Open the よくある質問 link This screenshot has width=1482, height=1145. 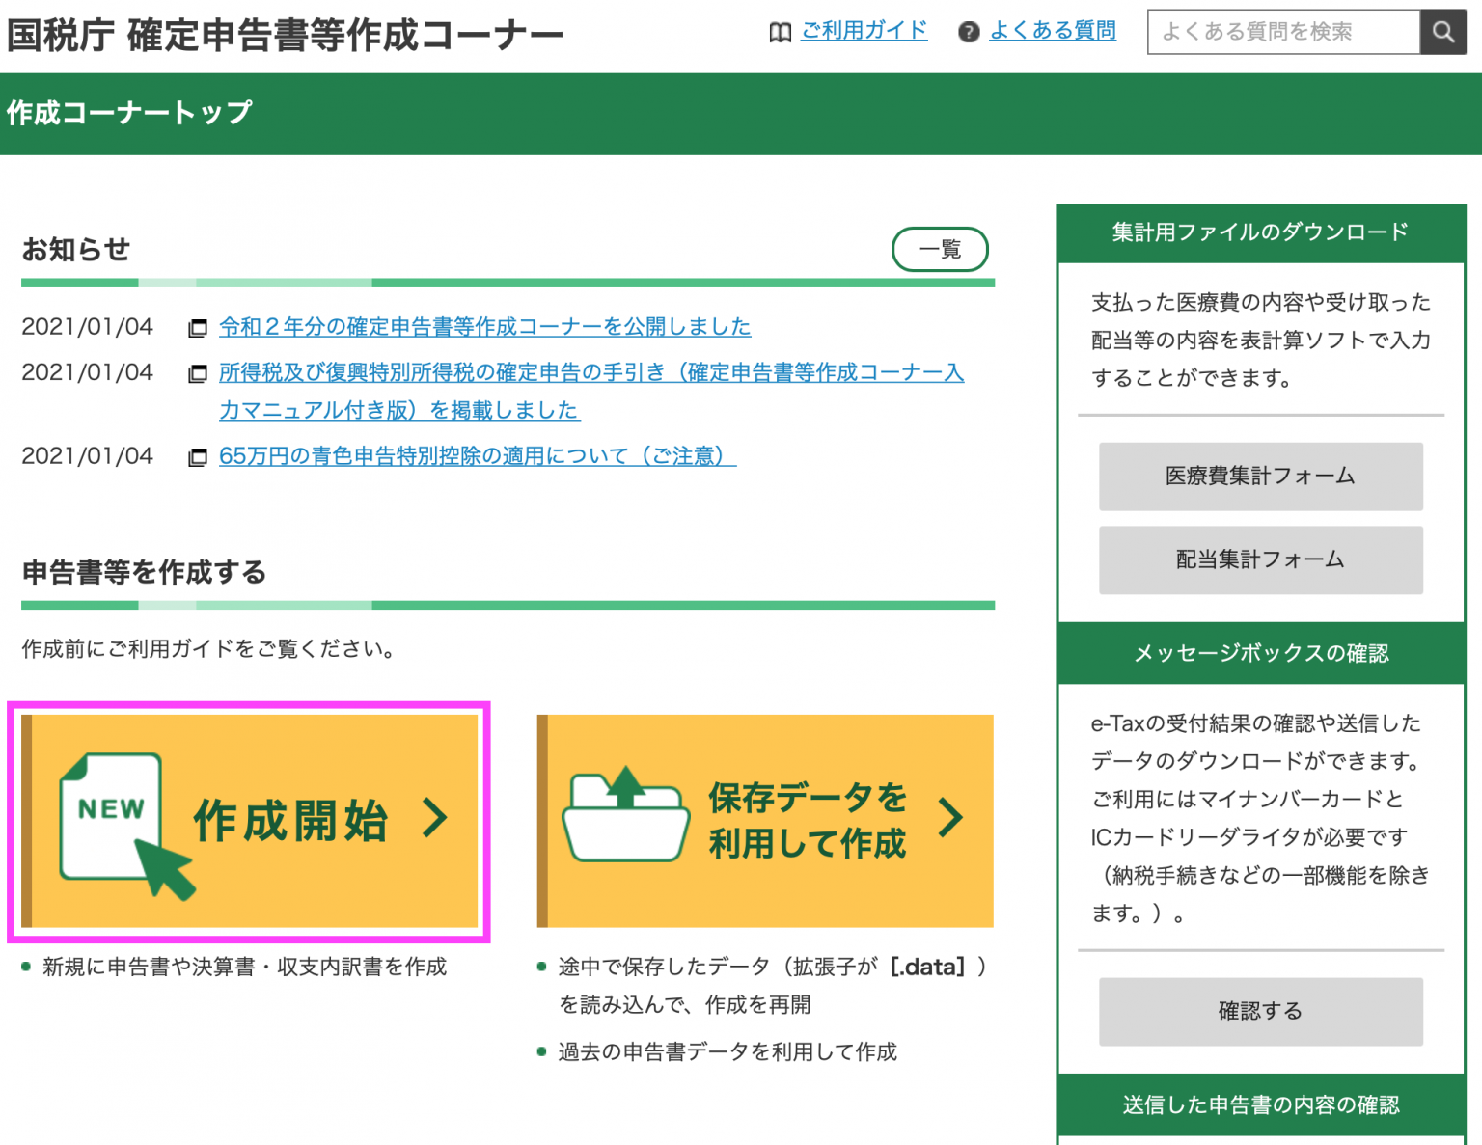point(1053,31)
